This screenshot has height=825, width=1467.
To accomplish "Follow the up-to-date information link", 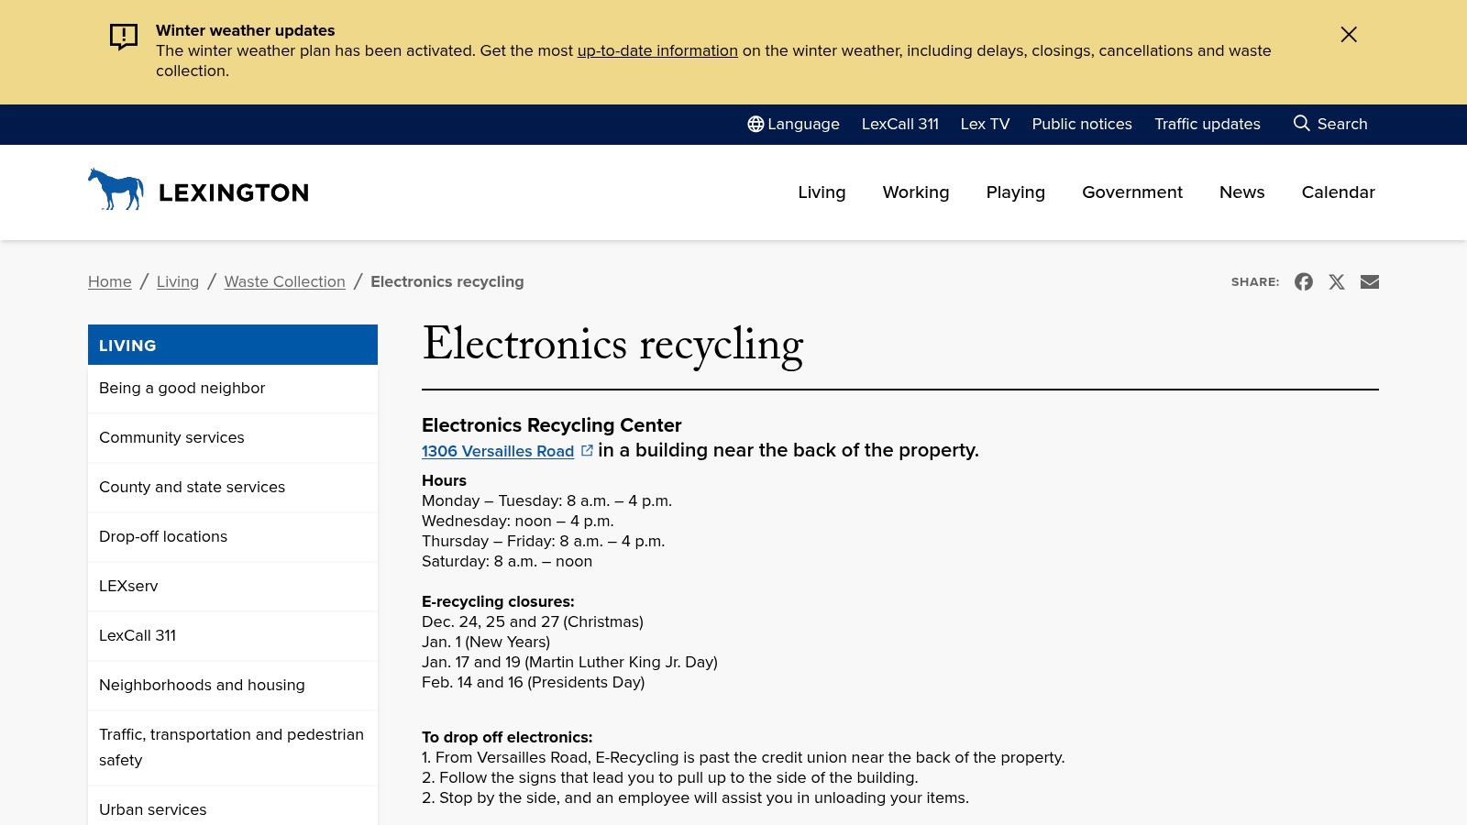I will tap(657, 51).
